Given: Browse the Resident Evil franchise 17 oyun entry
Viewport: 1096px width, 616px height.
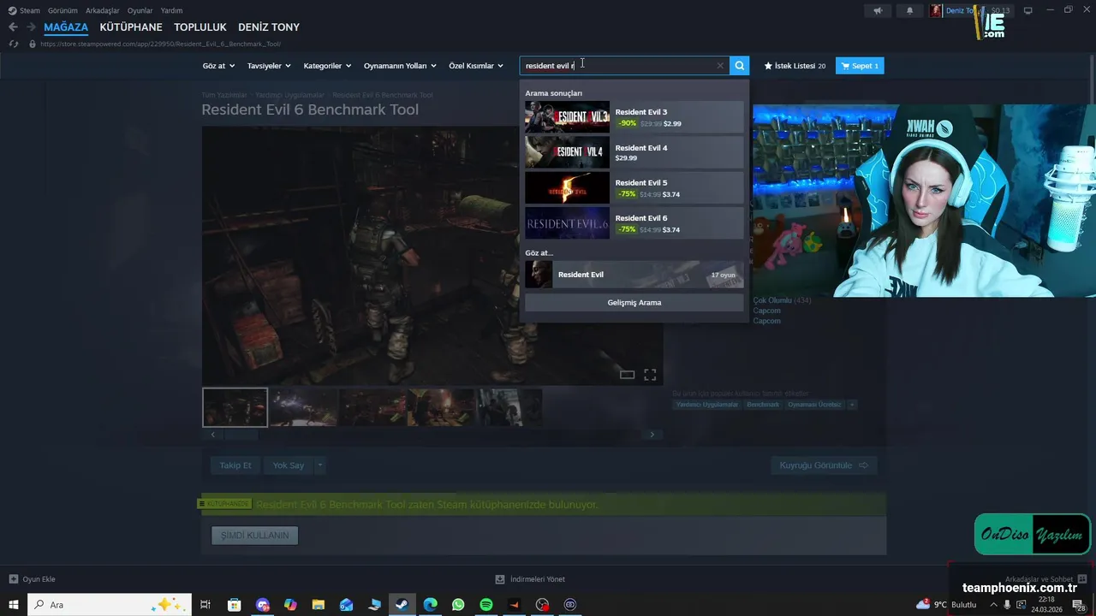Looking at the screenshot, I should [x=634, y=275].
